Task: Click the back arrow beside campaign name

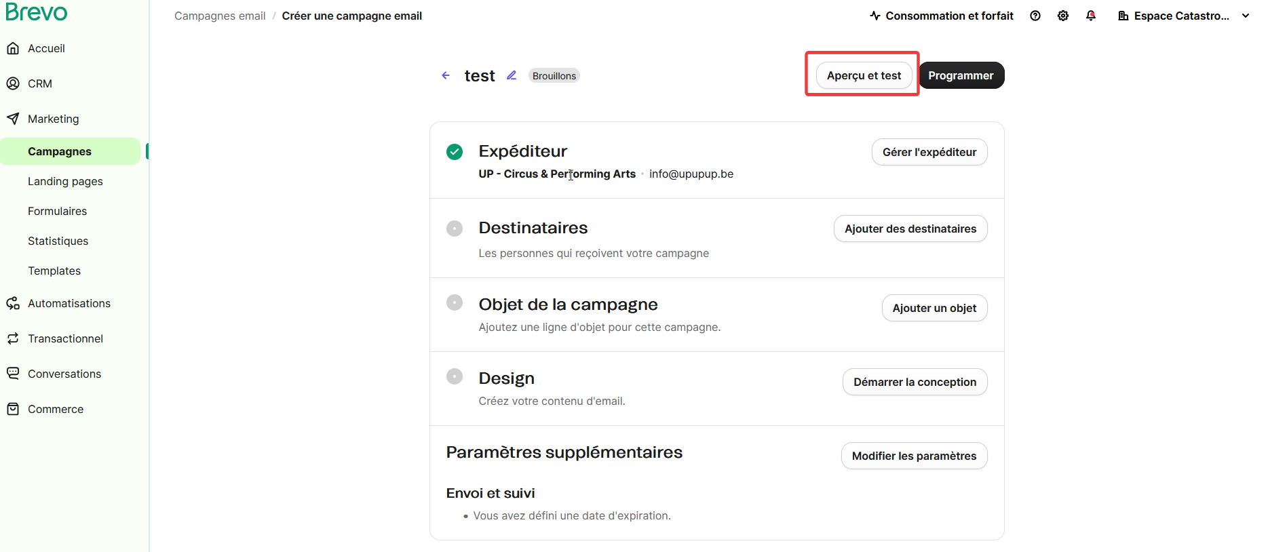Action: [446, 75]
